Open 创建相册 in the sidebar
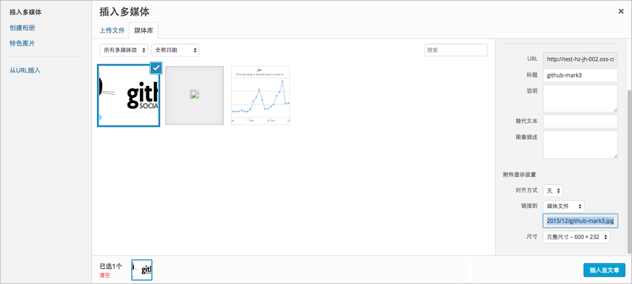This screenshot has height=284, width=632. point(25,28)
